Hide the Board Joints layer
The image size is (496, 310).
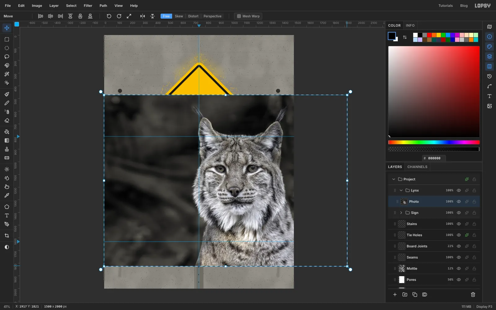[x=459, y=246]
